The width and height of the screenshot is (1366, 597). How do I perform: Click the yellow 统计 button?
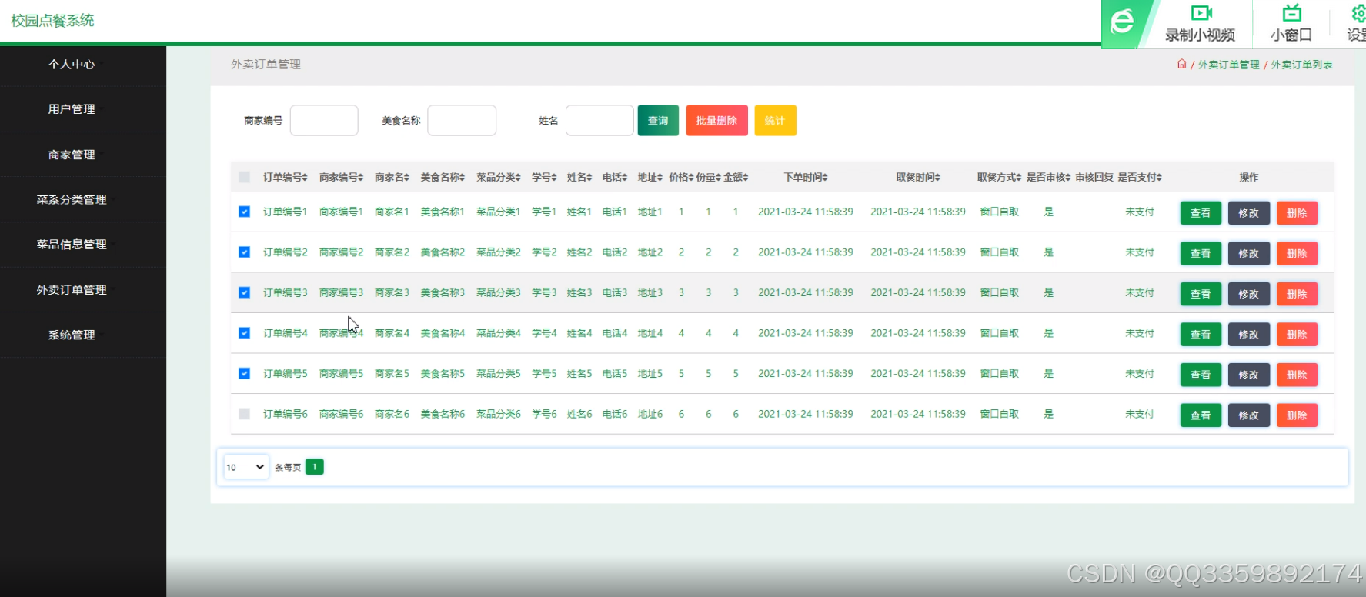tap(775, 121)
